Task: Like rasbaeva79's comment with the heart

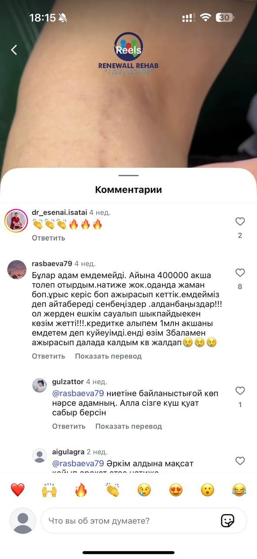Action: pos(240,273)
